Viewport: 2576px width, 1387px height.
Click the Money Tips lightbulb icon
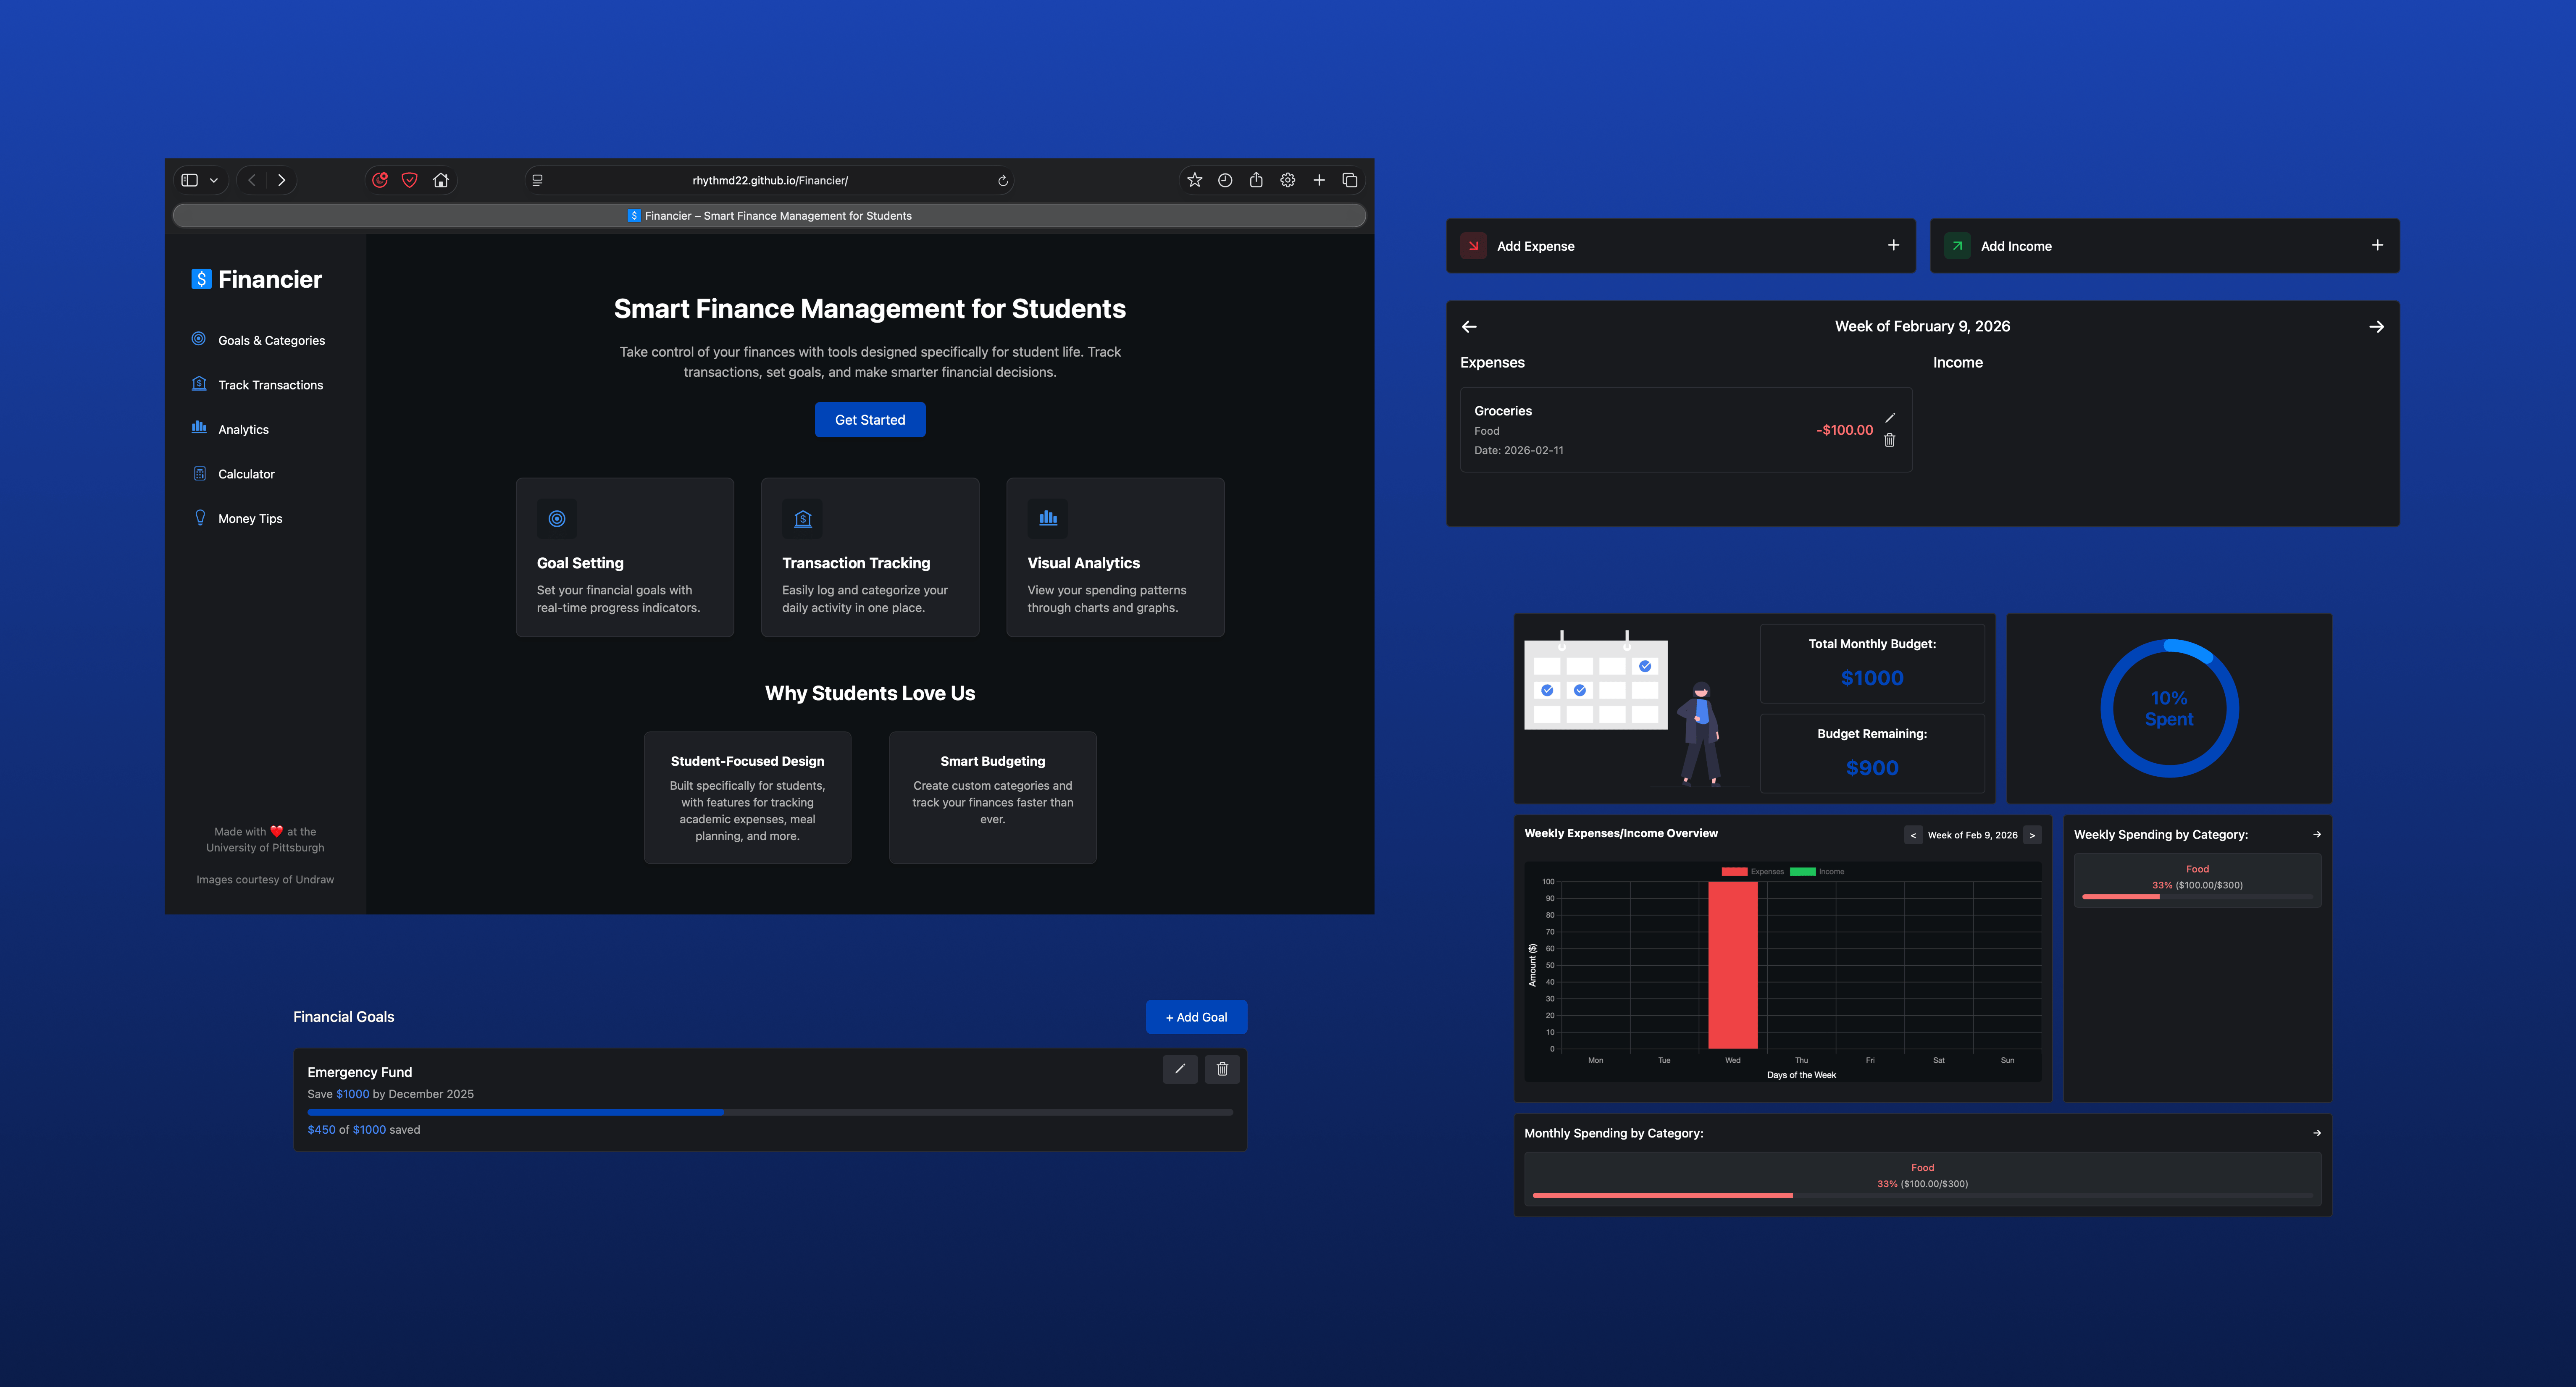point(199,518)
